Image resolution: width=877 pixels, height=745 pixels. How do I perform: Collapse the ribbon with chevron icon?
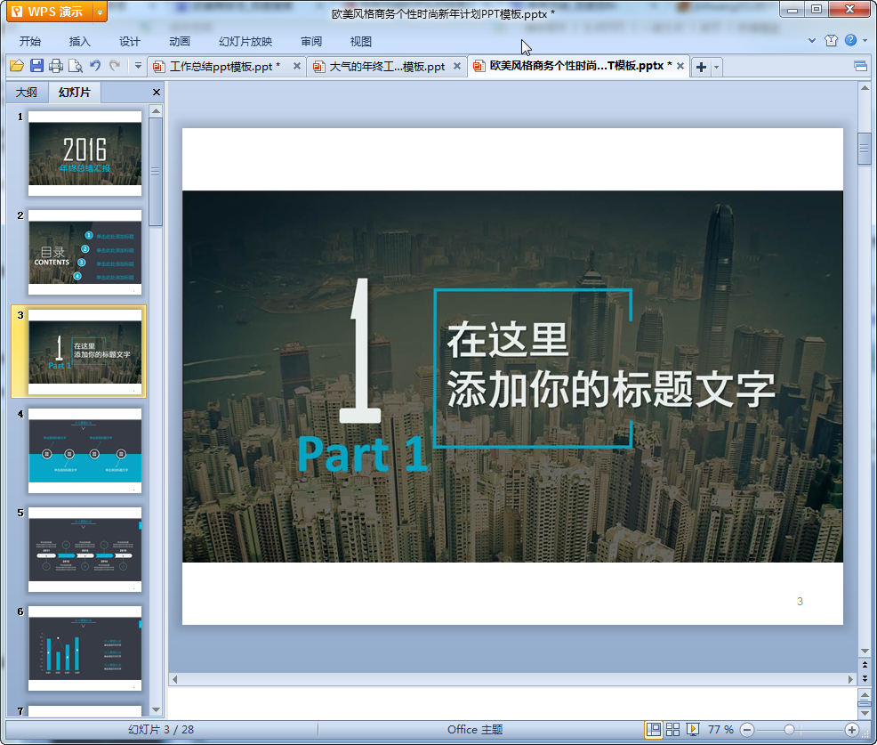pyautogui.click(x=811, y=40)
